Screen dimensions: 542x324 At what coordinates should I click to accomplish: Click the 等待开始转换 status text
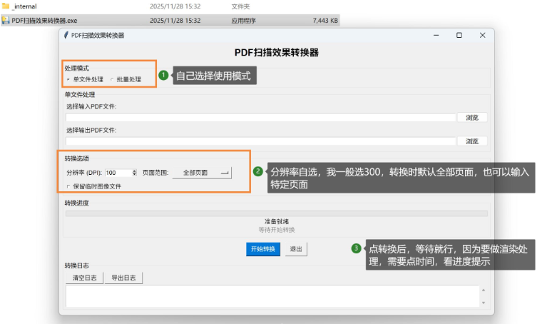tap(277, 230)
